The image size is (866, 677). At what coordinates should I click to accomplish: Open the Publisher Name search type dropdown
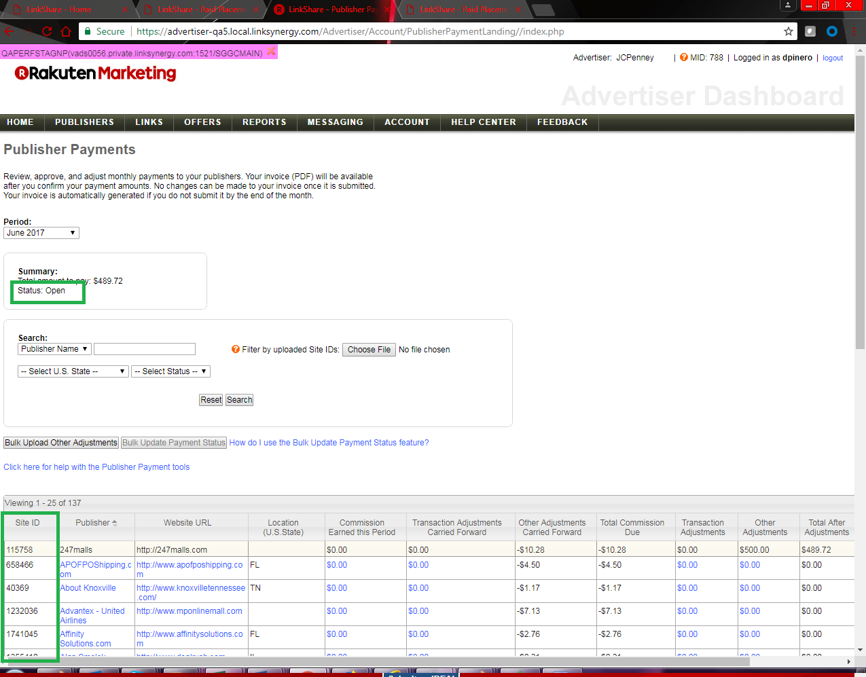[x=54, y=349]
